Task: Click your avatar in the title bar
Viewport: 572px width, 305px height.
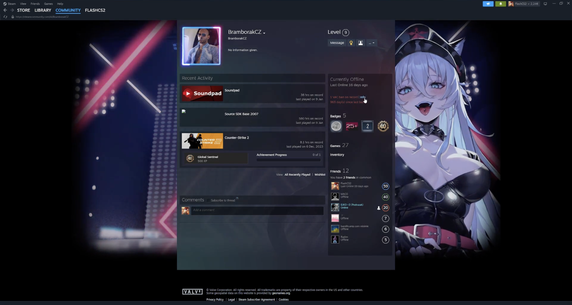Action: point(511,4)
